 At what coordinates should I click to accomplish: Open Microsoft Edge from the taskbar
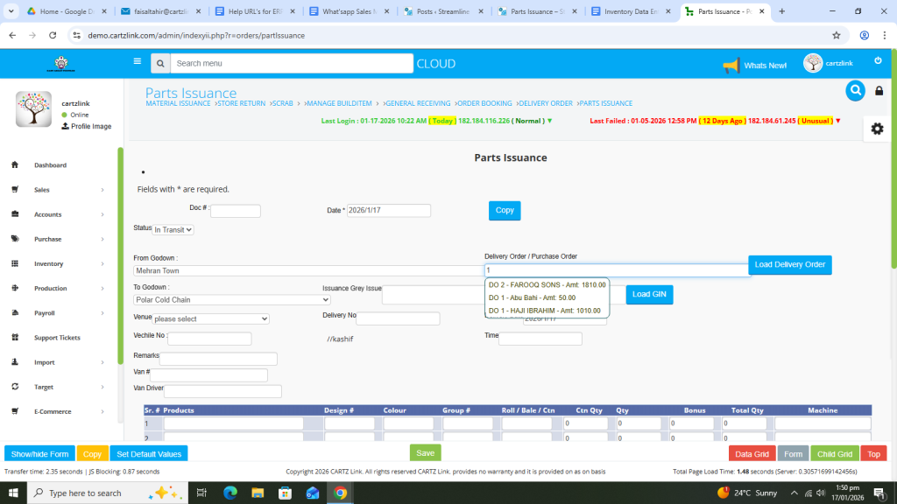pos(230,493)
